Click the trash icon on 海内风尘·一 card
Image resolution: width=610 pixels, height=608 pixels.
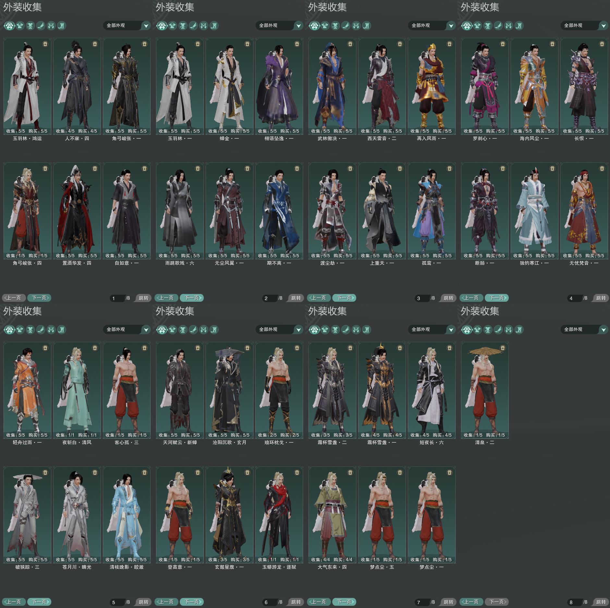click(x=553, y=44)
